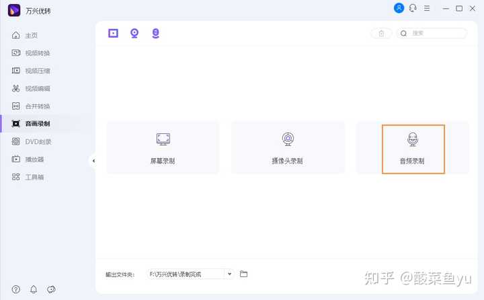Image resolution: width=484 pixels, height=300 pixels.
Task: Open the 摄像头录制 webcam recording card
Action: tap(288, 148)
